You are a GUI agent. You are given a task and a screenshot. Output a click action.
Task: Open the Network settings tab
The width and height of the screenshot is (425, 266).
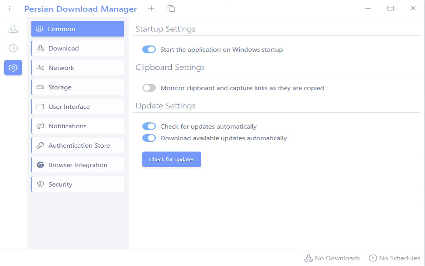[78, 68]
